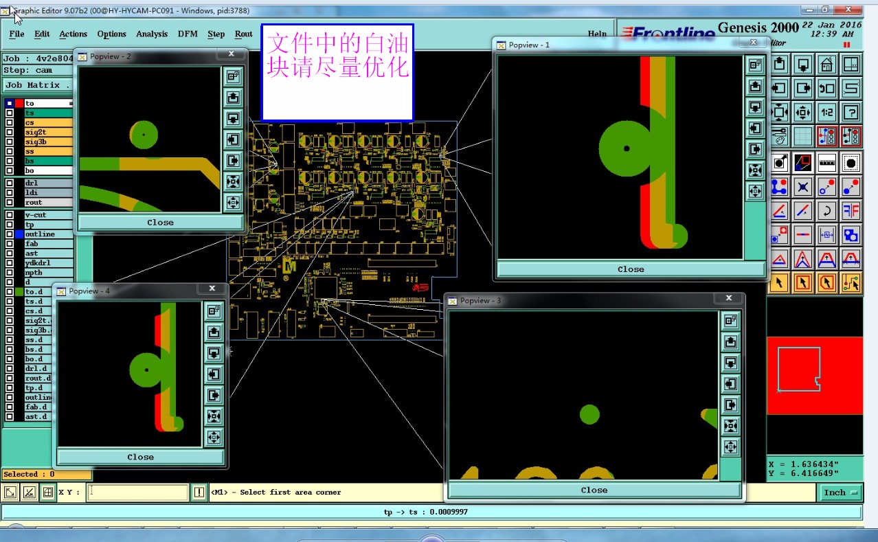Click blue color swatch of 'outline' layer
This screenshot has width=878, height=542.
tap(19, 234)
